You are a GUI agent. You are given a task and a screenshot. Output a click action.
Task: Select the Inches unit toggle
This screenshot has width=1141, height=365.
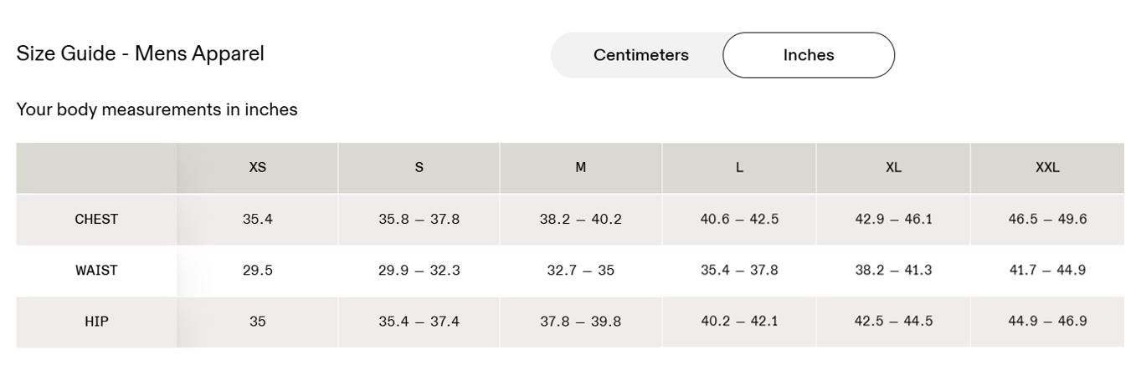click(809, 55)
